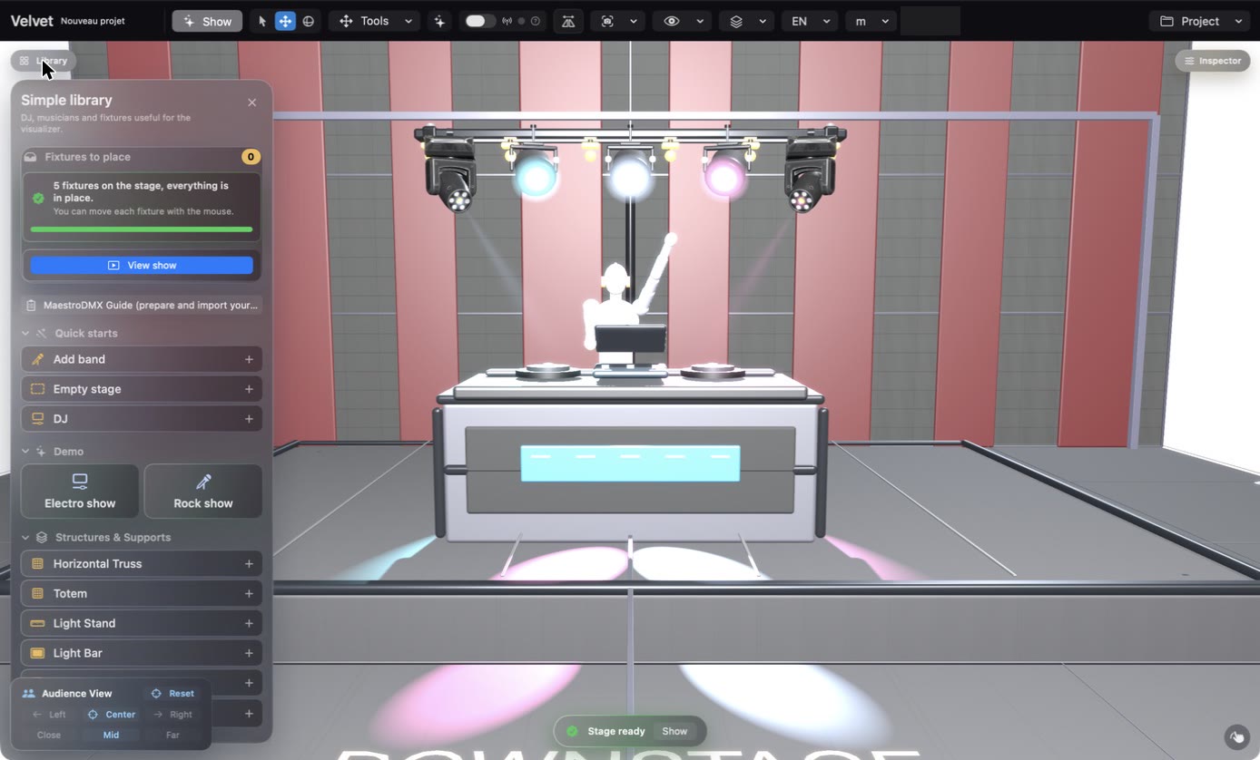Add a Light Bar via plus icon
1260x760 pixels.
[249, 653]
